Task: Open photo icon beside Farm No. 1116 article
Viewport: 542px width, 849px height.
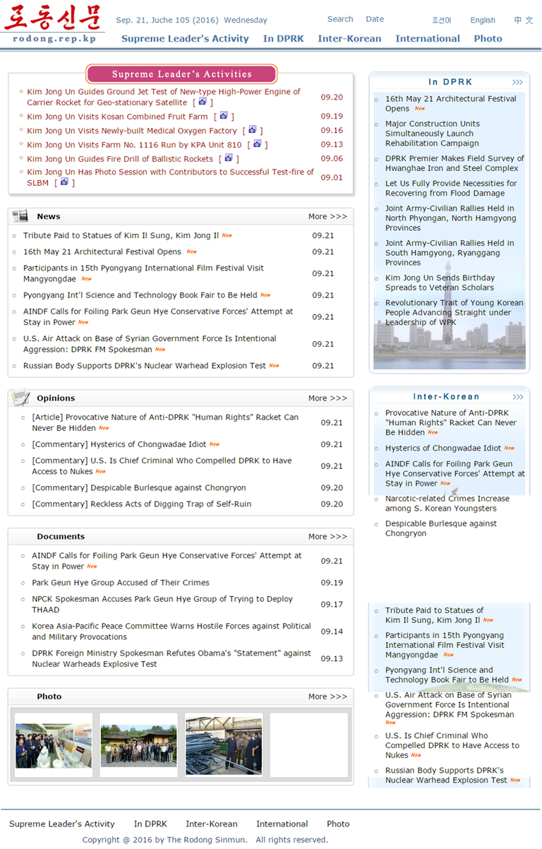Action: click(258, 144)
